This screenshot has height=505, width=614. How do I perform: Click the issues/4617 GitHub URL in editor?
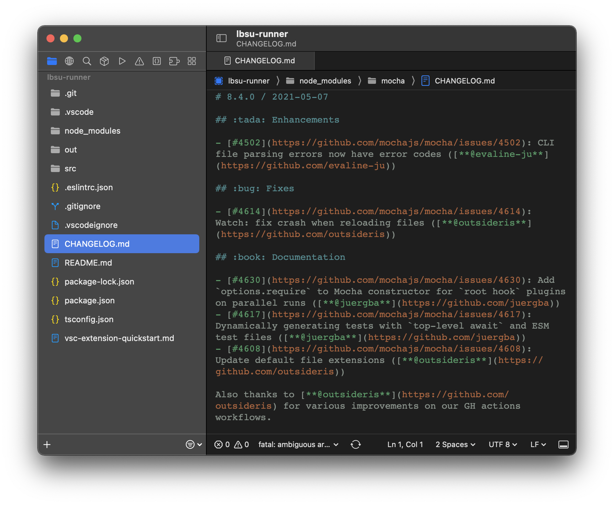tap(396, 314)
